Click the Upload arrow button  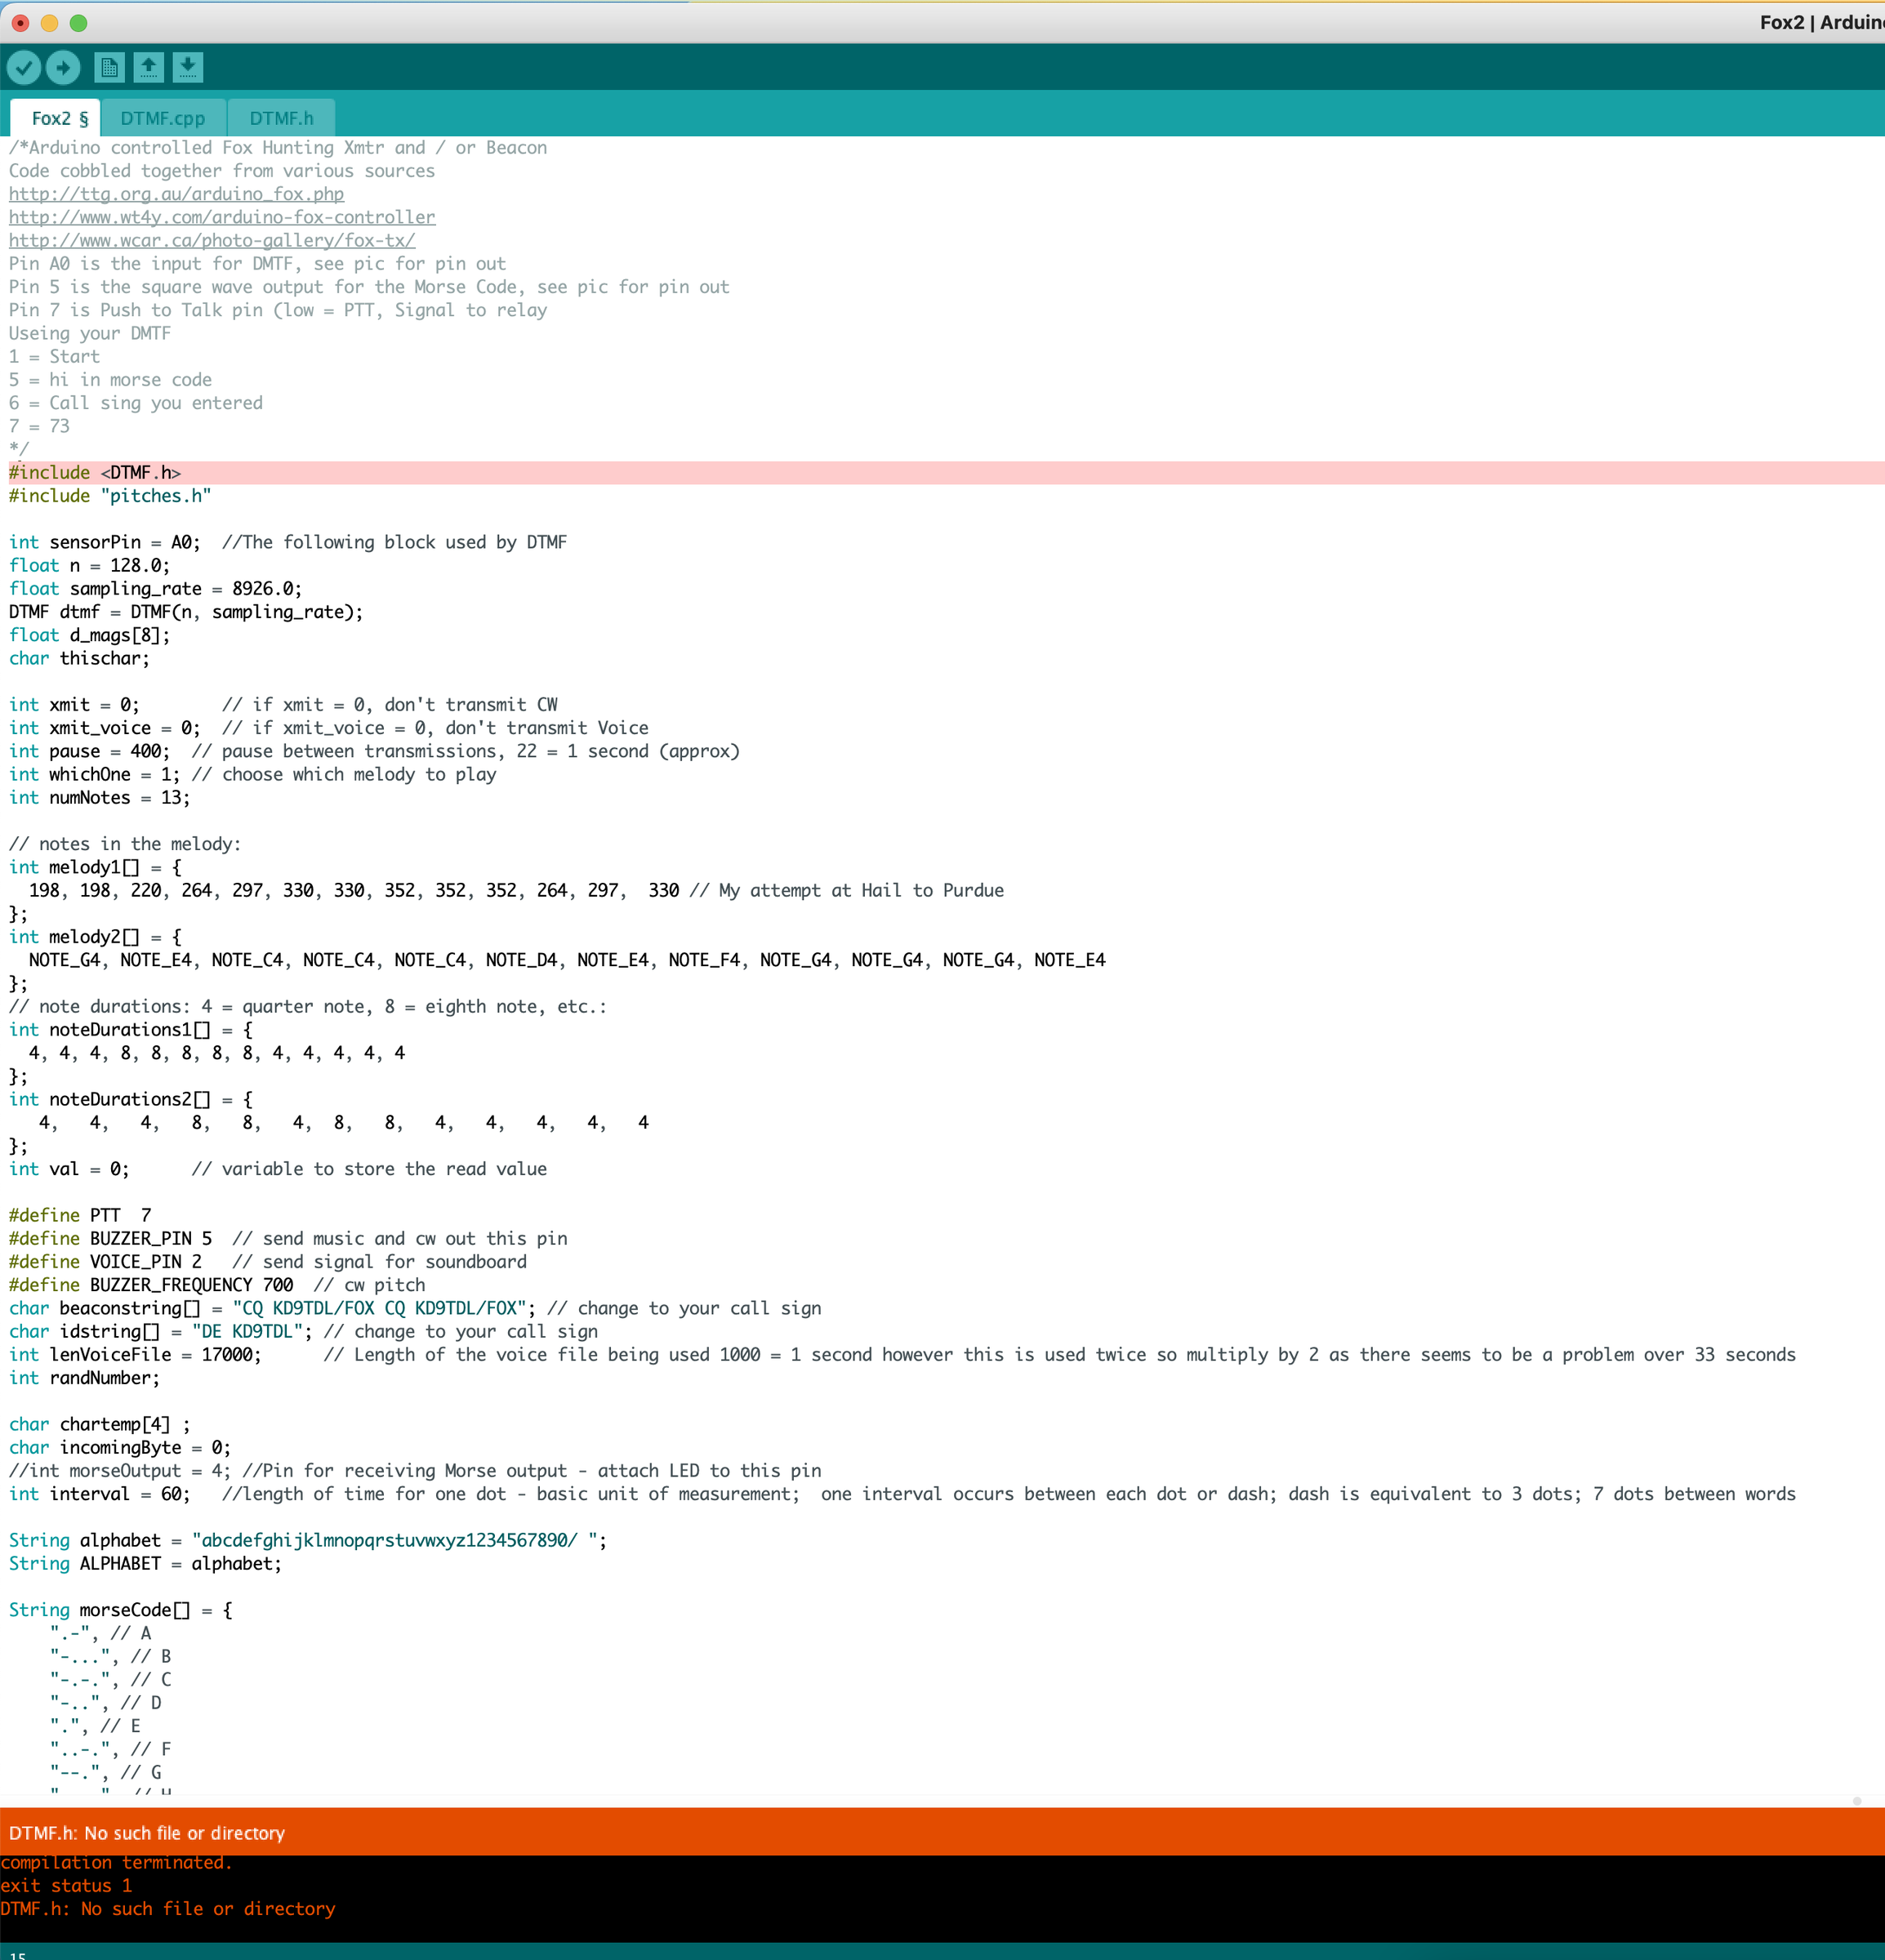click(63, 67)
